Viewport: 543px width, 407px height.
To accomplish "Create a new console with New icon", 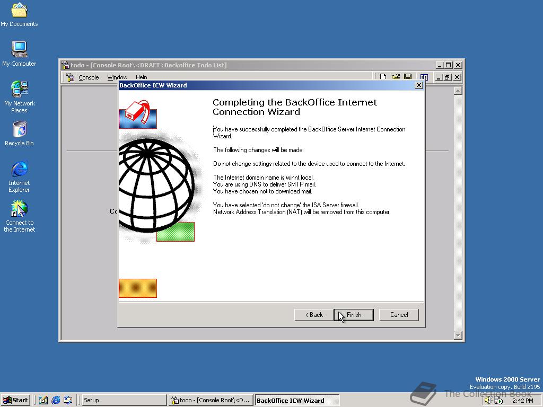I will coord(383,77).
